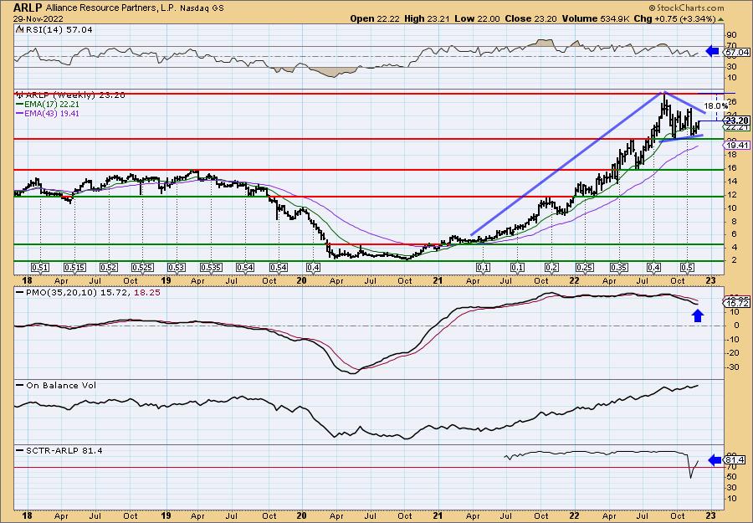This screenshot has width=753, height=523.
Task: Select the Close 23.20 header value
Action: tap(531, 18)
